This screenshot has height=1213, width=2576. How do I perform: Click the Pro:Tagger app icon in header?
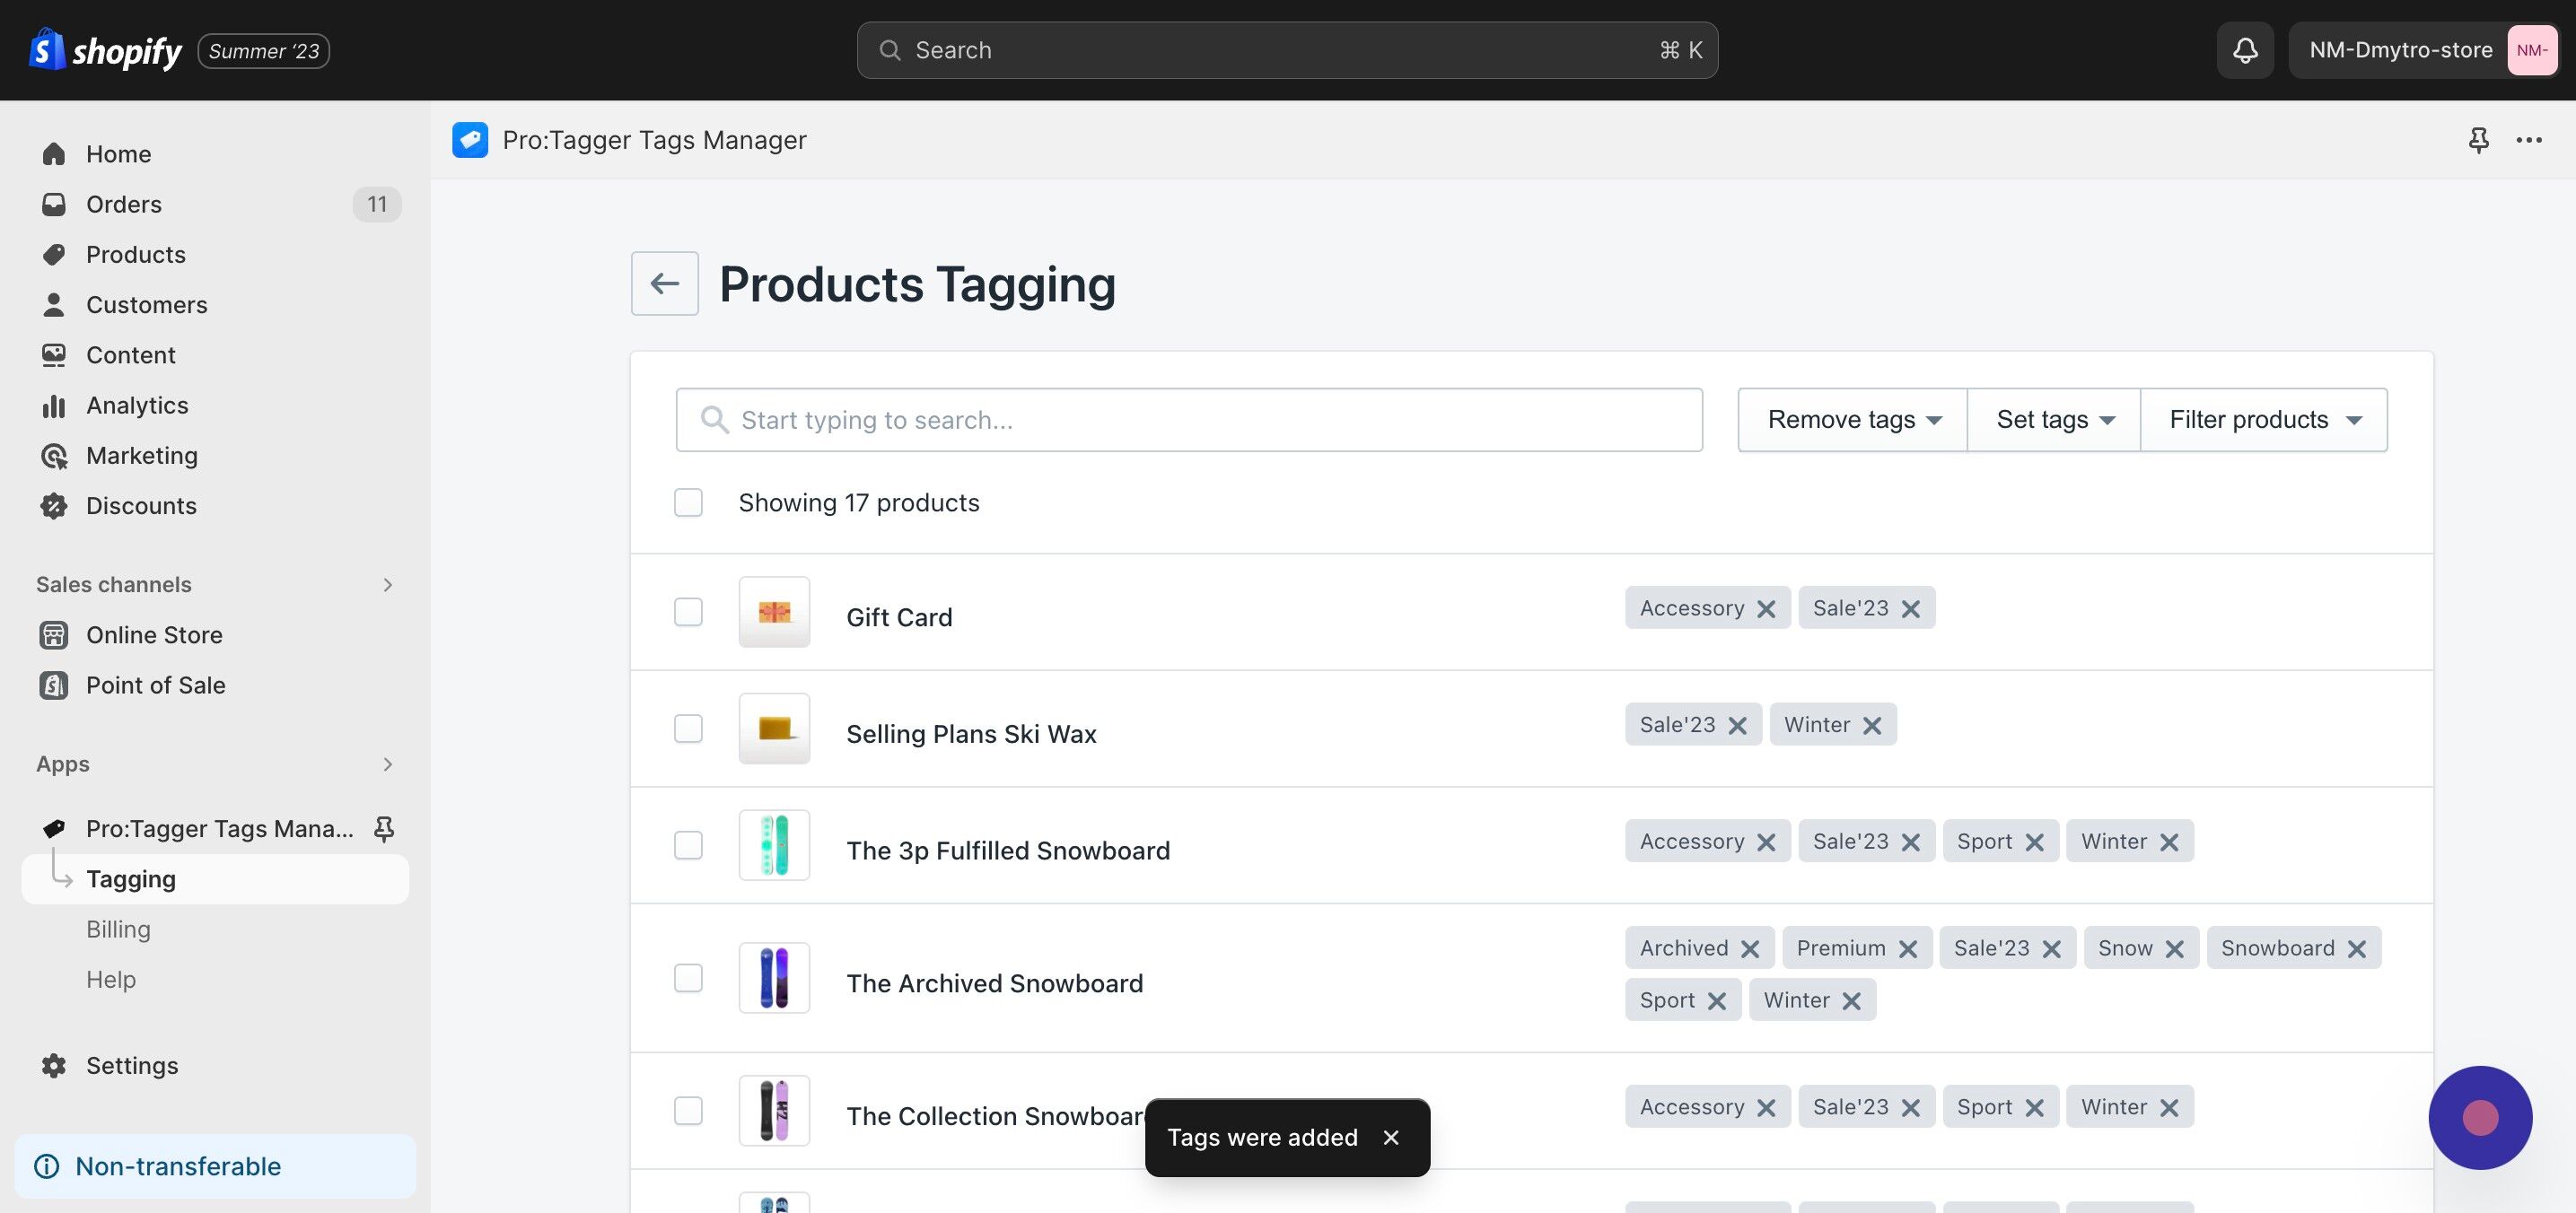[x=470, y=140]
